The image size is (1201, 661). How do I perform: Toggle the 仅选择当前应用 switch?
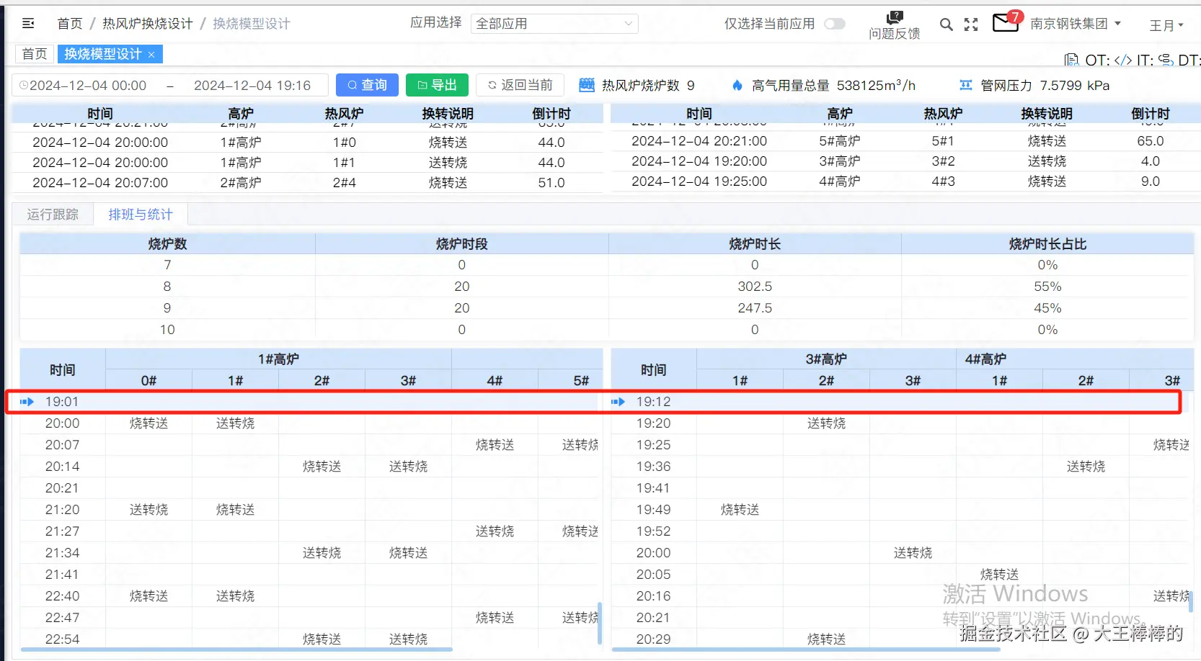835,24
